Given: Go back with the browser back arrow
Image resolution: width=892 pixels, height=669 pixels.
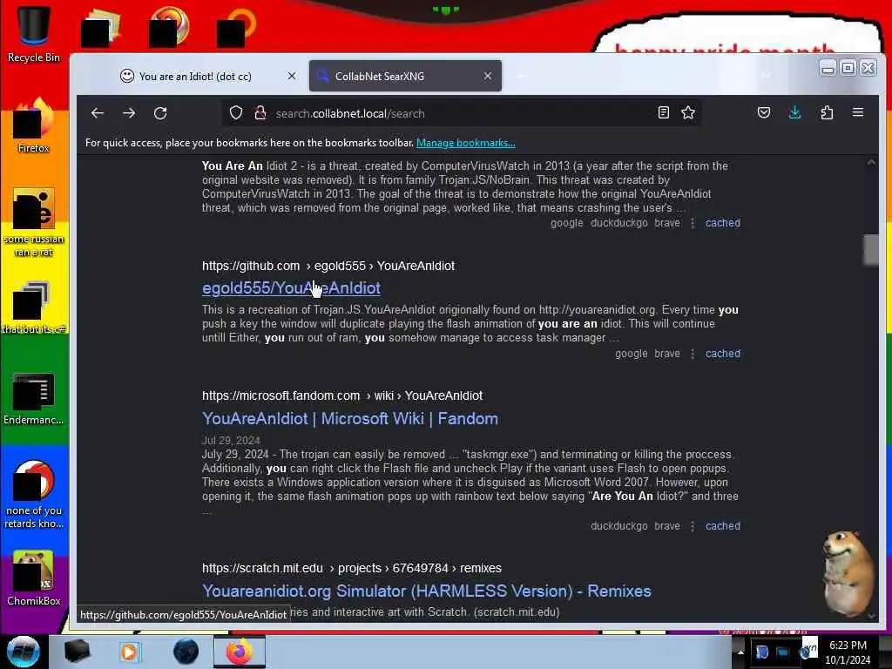Looking at the screenshot, I should (x=98, y=113).
